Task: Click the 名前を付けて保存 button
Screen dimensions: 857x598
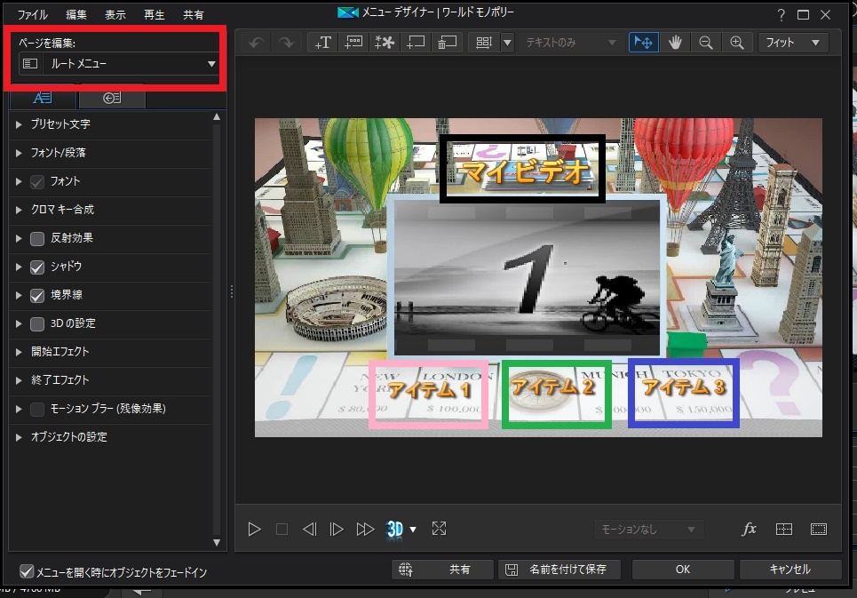Action: pos(559,570)
